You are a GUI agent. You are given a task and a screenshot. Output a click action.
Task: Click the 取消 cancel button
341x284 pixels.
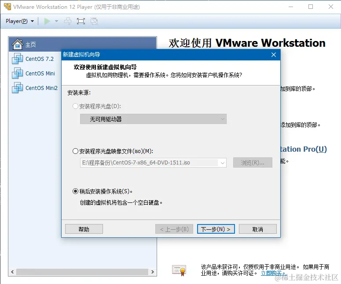258,229
